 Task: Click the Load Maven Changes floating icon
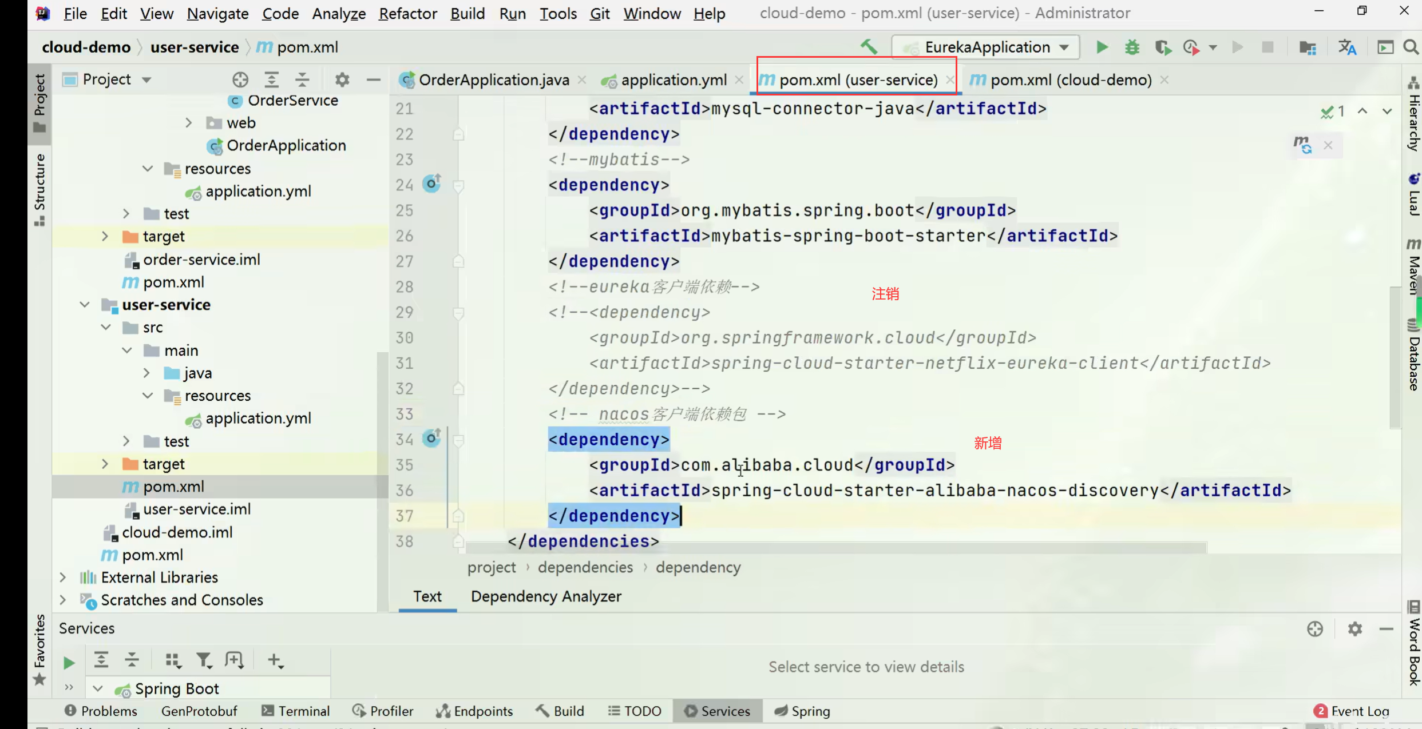coord(1302,145)
